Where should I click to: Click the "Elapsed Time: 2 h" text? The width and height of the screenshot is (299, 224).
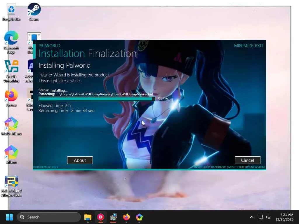pyautogui.click(x=55, y=106)
